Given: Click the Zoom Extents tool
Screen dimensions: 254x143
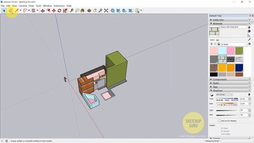Looking at the screenshot, I should tap(106, 11).
